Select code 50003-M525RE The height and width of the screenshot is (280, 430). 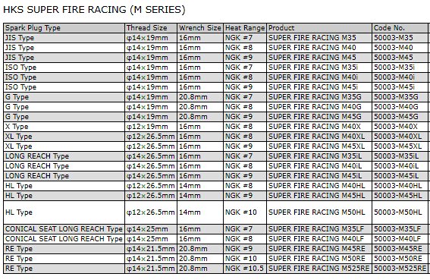coord(400,269)
